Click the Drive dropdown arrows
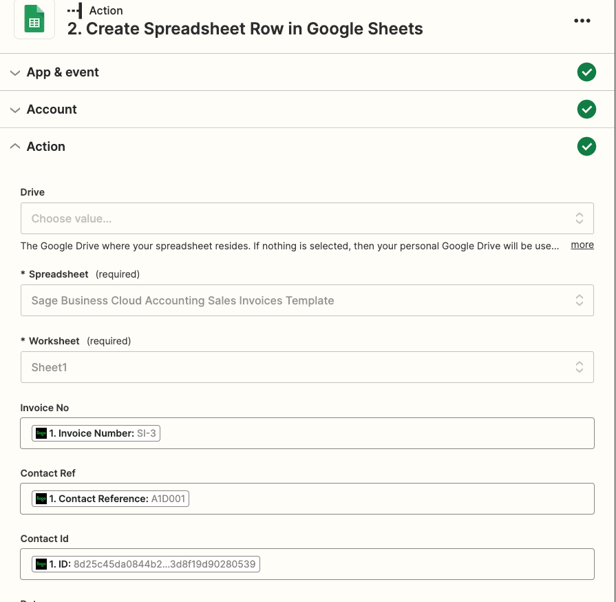Screen dimensions: 616x602 (x=579, y=218)
